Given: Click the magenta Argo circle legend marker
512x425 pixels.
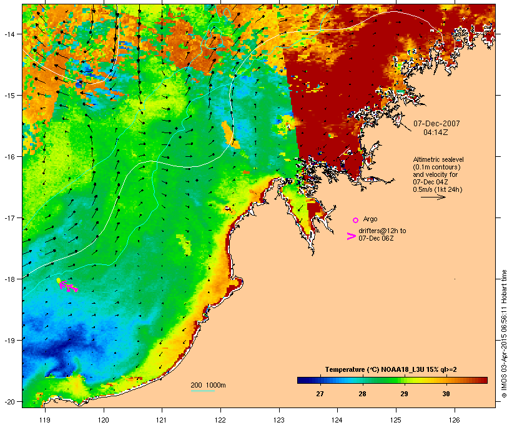Looking at the screenshot, I should [356, 221].
